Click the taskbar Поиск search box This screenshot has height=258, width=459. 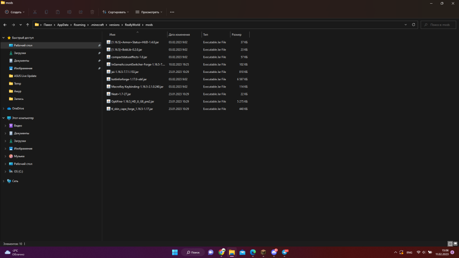193,252
